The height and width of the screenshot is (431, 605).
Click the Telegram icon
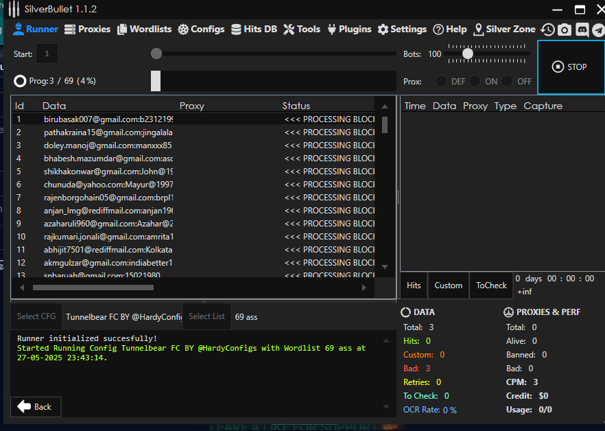pyautogui.click(x=598, y=30)
